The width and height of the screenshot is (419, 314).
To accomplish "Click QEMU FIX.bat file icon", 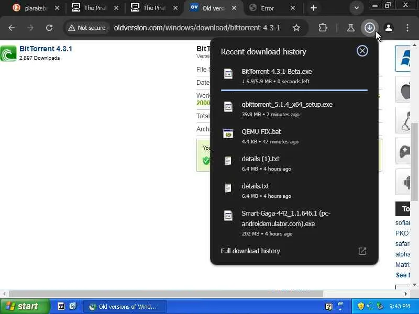I will pyautogui.click(x=228, y=133).
